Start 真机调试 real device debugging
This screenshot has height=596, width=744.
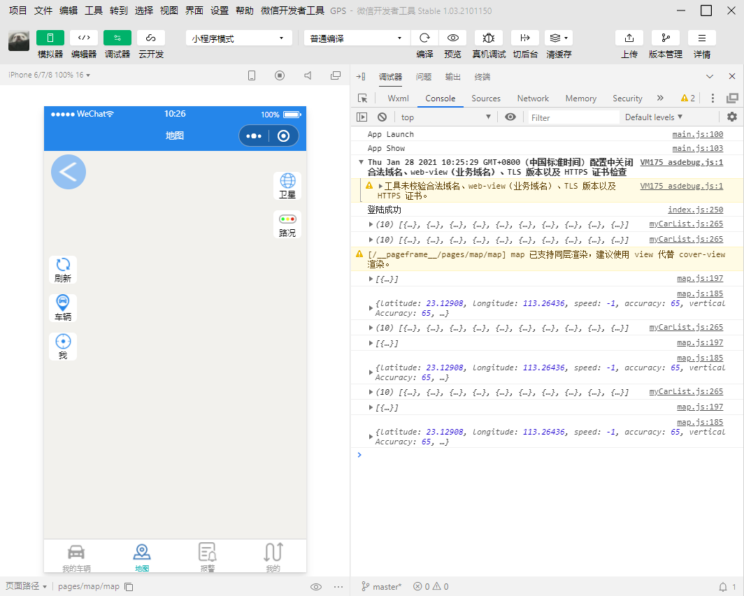point(489,38)
